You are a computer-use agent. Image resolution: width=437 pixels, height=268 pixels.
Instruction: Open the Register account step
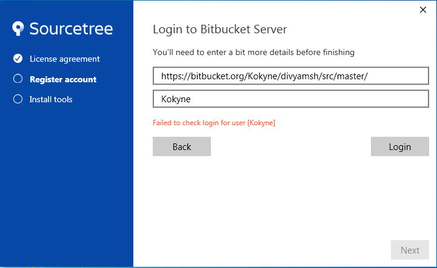coord(63,79)
